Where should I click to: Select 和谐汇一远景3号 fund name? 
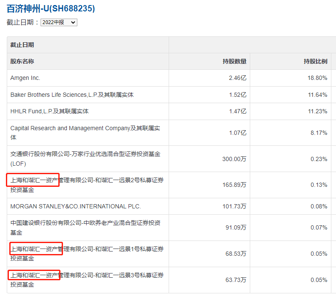coord(87,280)
